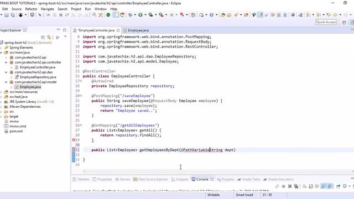This screenshot has width=354, height=199.
Task: Collapse the com.javatechie.h2.api.dao package
Action: coord(6,72)
